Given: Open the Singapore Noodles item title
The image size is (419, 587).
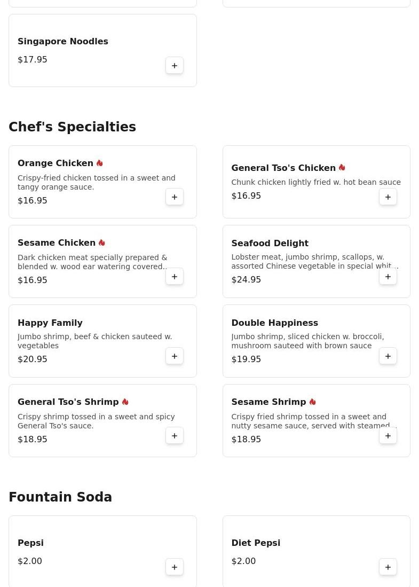Looking at the screenshot, I should click(63, 42).
